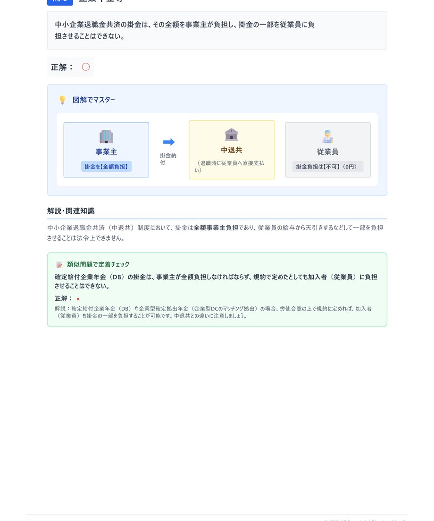Click the 解説・関連知識 section heading
Screen dimensions: 434x521
71,210
